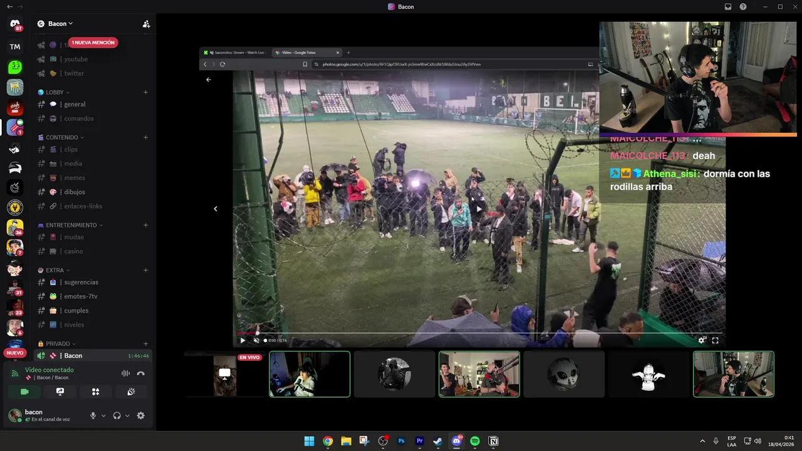Viewport: 802px width, 451px height.
Task: Collapse the PRIVADO category
Action: (57, 343)
